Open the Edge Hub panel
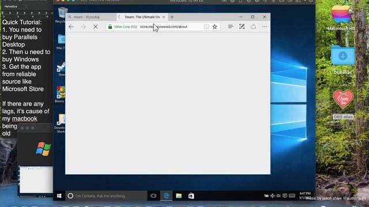Image resolution: width=369 pixels, height=207 pixels. (x=231, y=27)
